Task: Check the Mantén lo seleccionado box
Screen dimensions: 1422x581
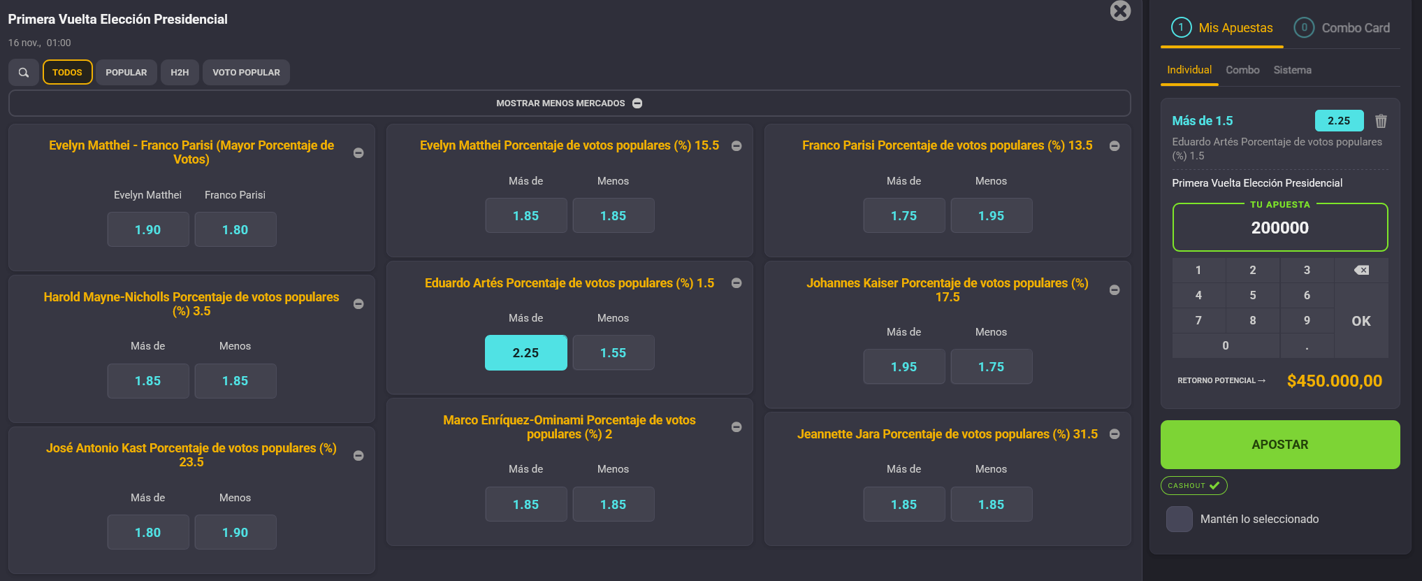Action: [x=1179, y=519]
